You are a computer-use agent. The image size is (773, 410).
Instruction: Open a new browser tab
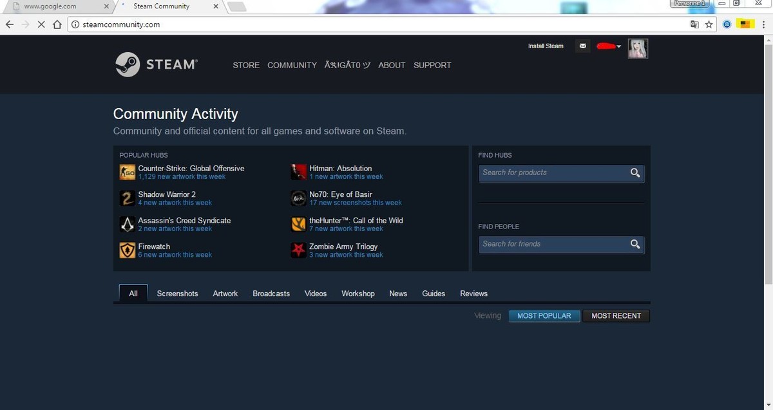coord(236,6)
